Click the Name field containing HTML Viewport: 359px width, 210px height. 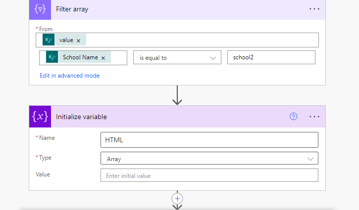click(x=209, y=140)
